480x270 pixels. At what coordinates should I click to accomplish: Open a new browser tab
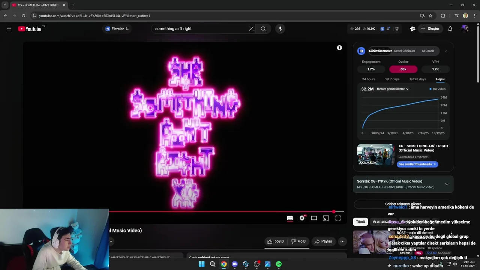point(73,5)
